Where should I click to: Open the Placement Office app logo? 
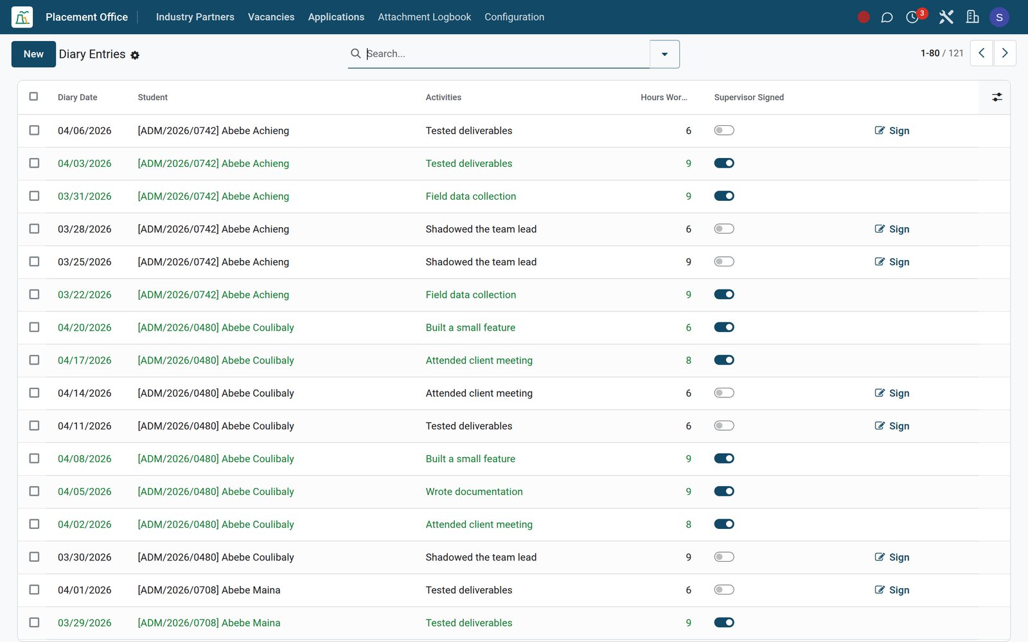(22, 17)
